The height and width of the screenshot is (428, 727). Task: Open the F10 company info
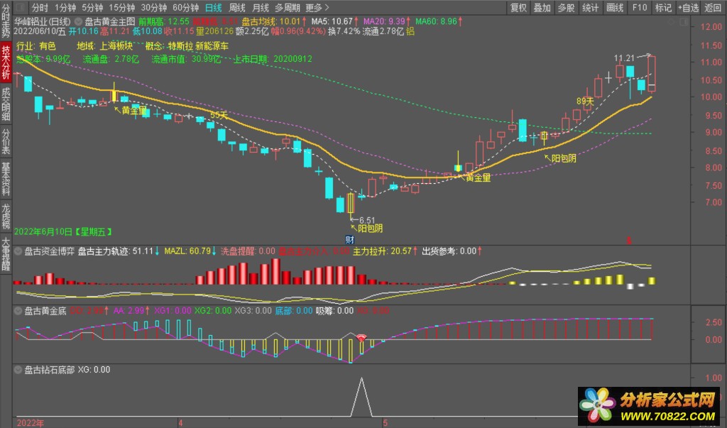[640, 7]
